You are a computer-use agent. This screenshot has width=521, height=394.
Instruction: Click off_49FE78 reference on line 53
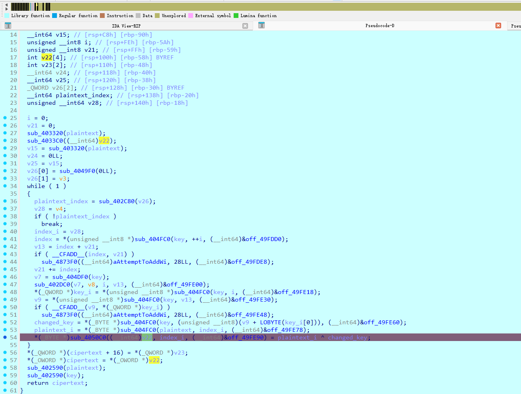[x=285, y=330]
